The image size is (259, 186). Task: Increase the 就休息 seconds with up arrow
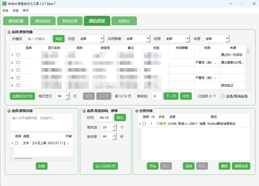pyautogui.click(x=114, y=135)
